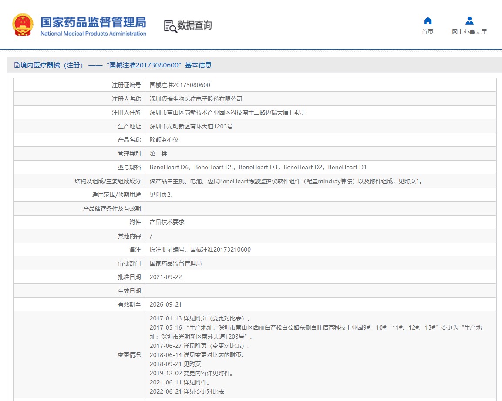The image size is (502, 401).
Task: Open the 网上办事大厅 text link
Action: pyautogui.click(x=469, y=32)
